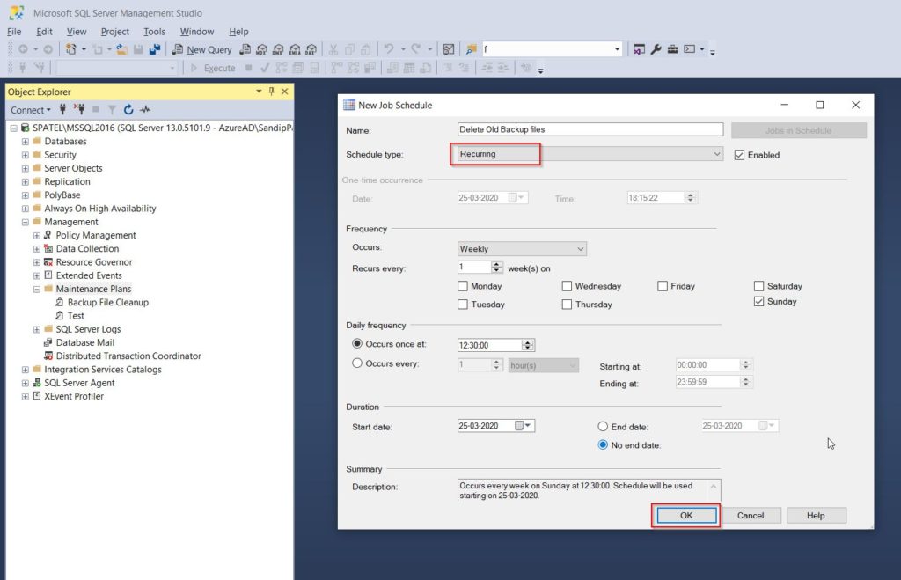
Task: Select the Test maintenance plan
Action: pyautogui.click(x=76, y=316)
